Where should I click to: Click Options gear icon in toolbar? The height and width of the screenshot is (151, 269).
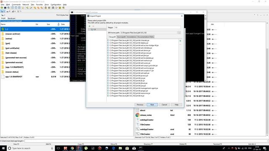coord(8,8)
